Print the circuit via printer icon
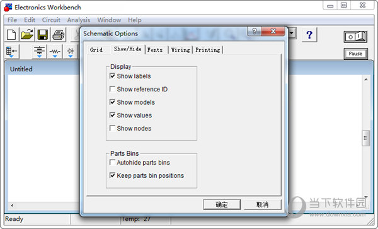The width and height of the screenshot is (378, 229). 59,35
